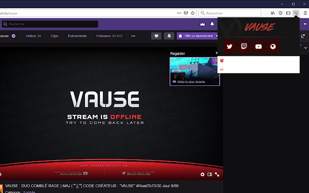Viewport: 309px width, 193px height.
Task: Open the Fortnite category link
Action: click(x=29, y=192)
